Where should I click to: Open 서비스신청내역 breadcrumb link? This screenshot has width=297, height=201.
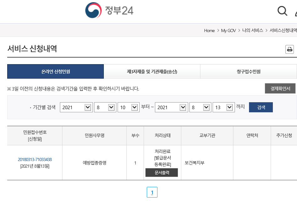click(x=283, y=31)
